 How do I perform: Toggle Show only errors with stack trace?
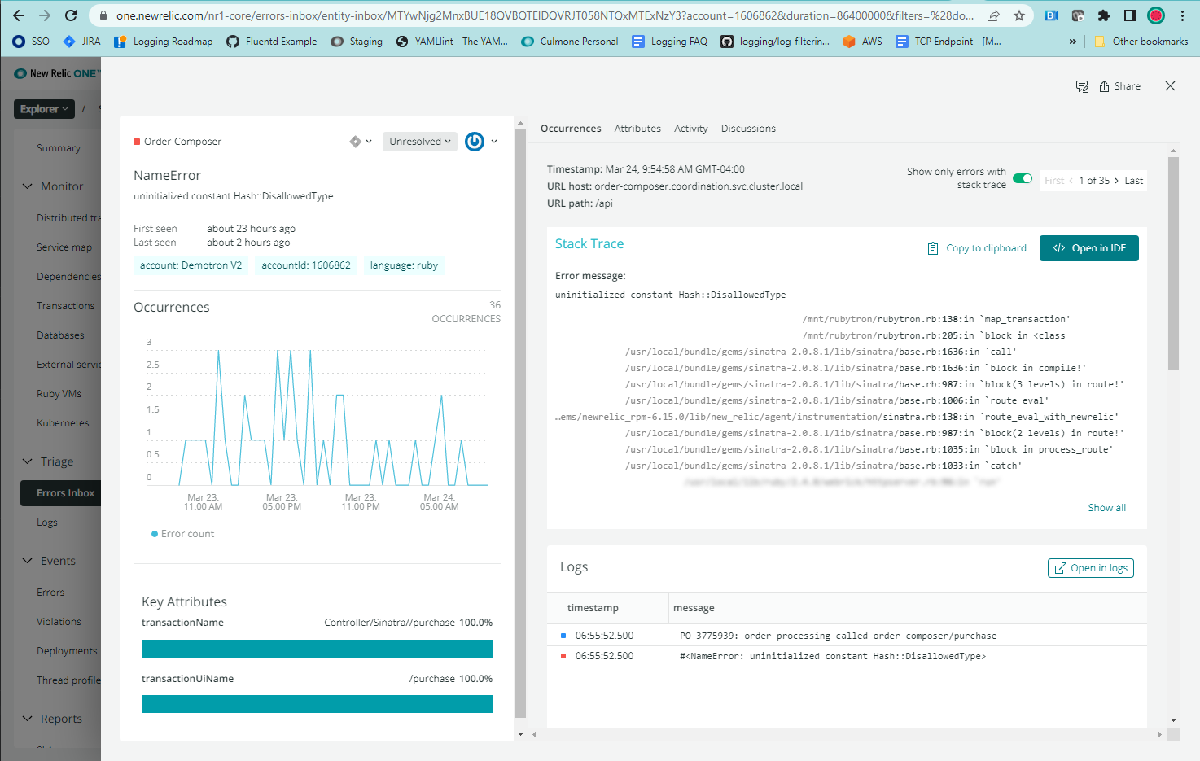pos(1023,178)
